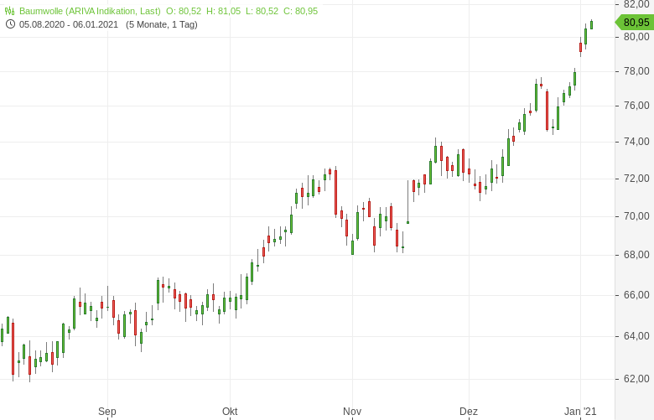Click the high value H: 81,05
Viewport: 654px width, 420px height.
point(224,11)
